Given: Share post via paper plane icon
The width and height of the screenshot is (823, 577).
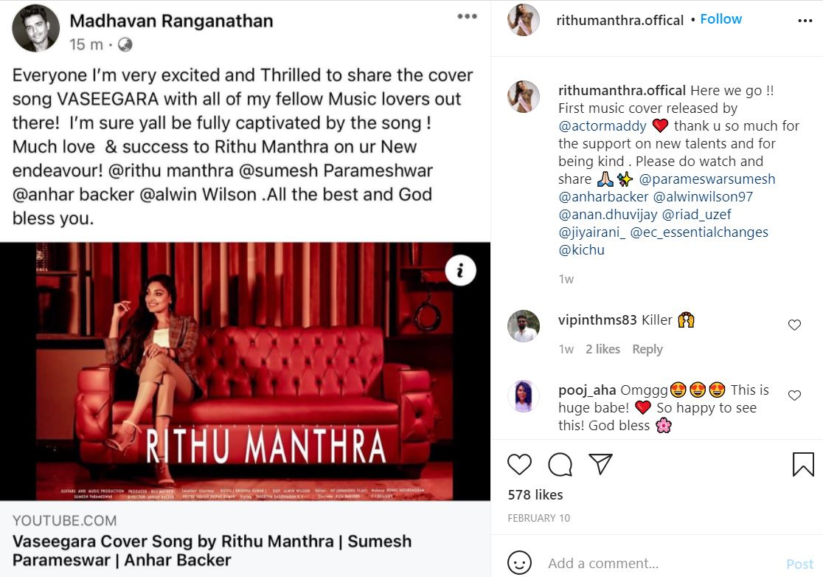Looking at the screenshot, I should pos(600,463).
